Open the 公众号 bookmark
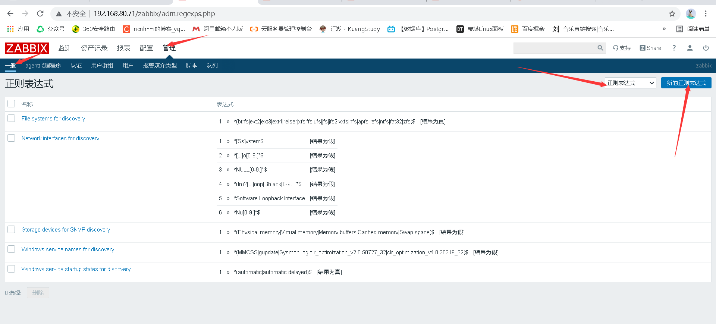The image size is (716, 324). click(x=50, y=29)
